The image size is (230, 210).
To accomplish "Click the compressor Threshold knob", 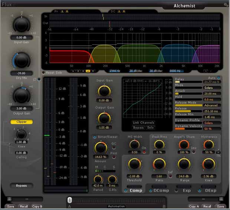I will (134, 164).
